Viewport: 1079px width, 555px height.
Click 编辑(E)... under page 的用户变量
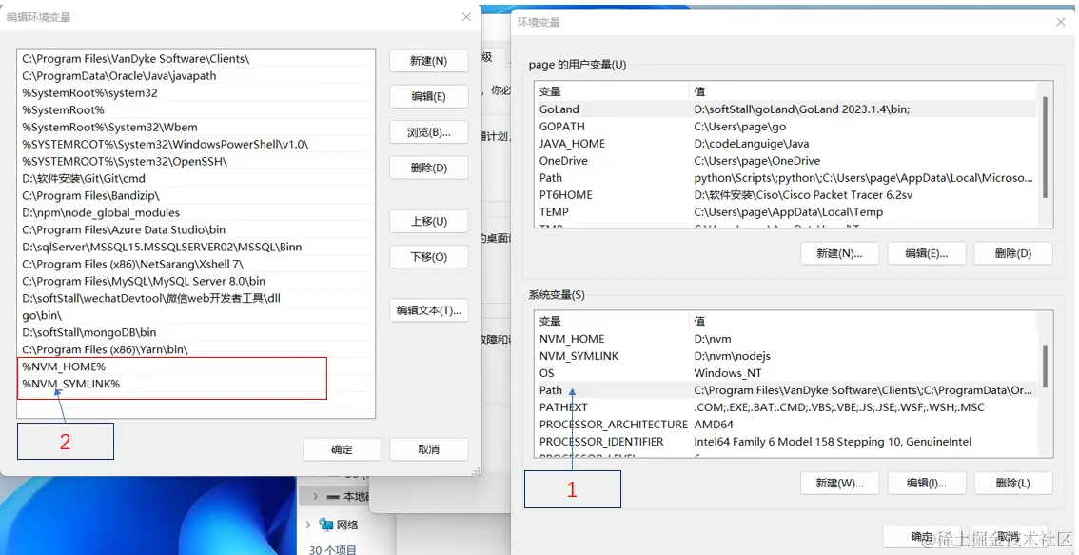(927, 252)
